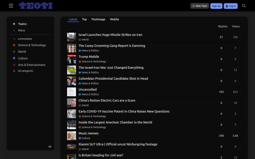Click the Anechoic Chamber topic thumbnail
Screen dimensions: 255x159
[71, 125]
